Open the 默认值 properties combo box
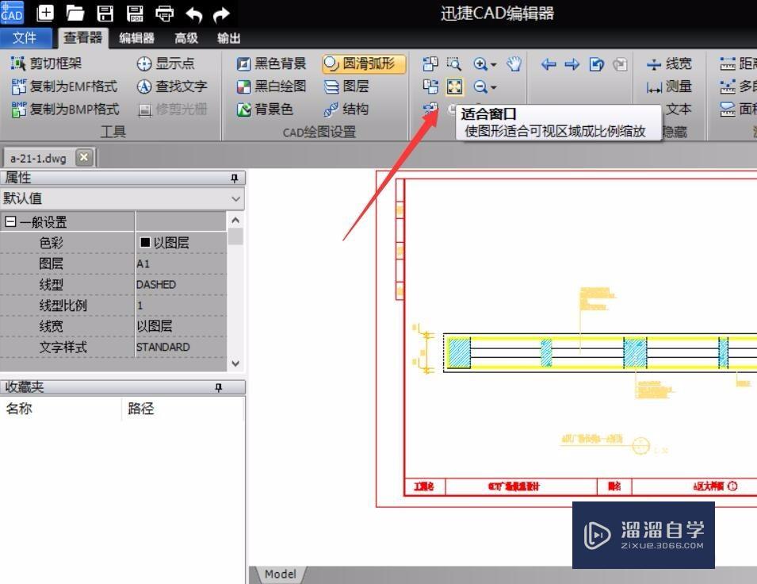The height and width of the screenshot is (584, 757). [x=234, y=198]
